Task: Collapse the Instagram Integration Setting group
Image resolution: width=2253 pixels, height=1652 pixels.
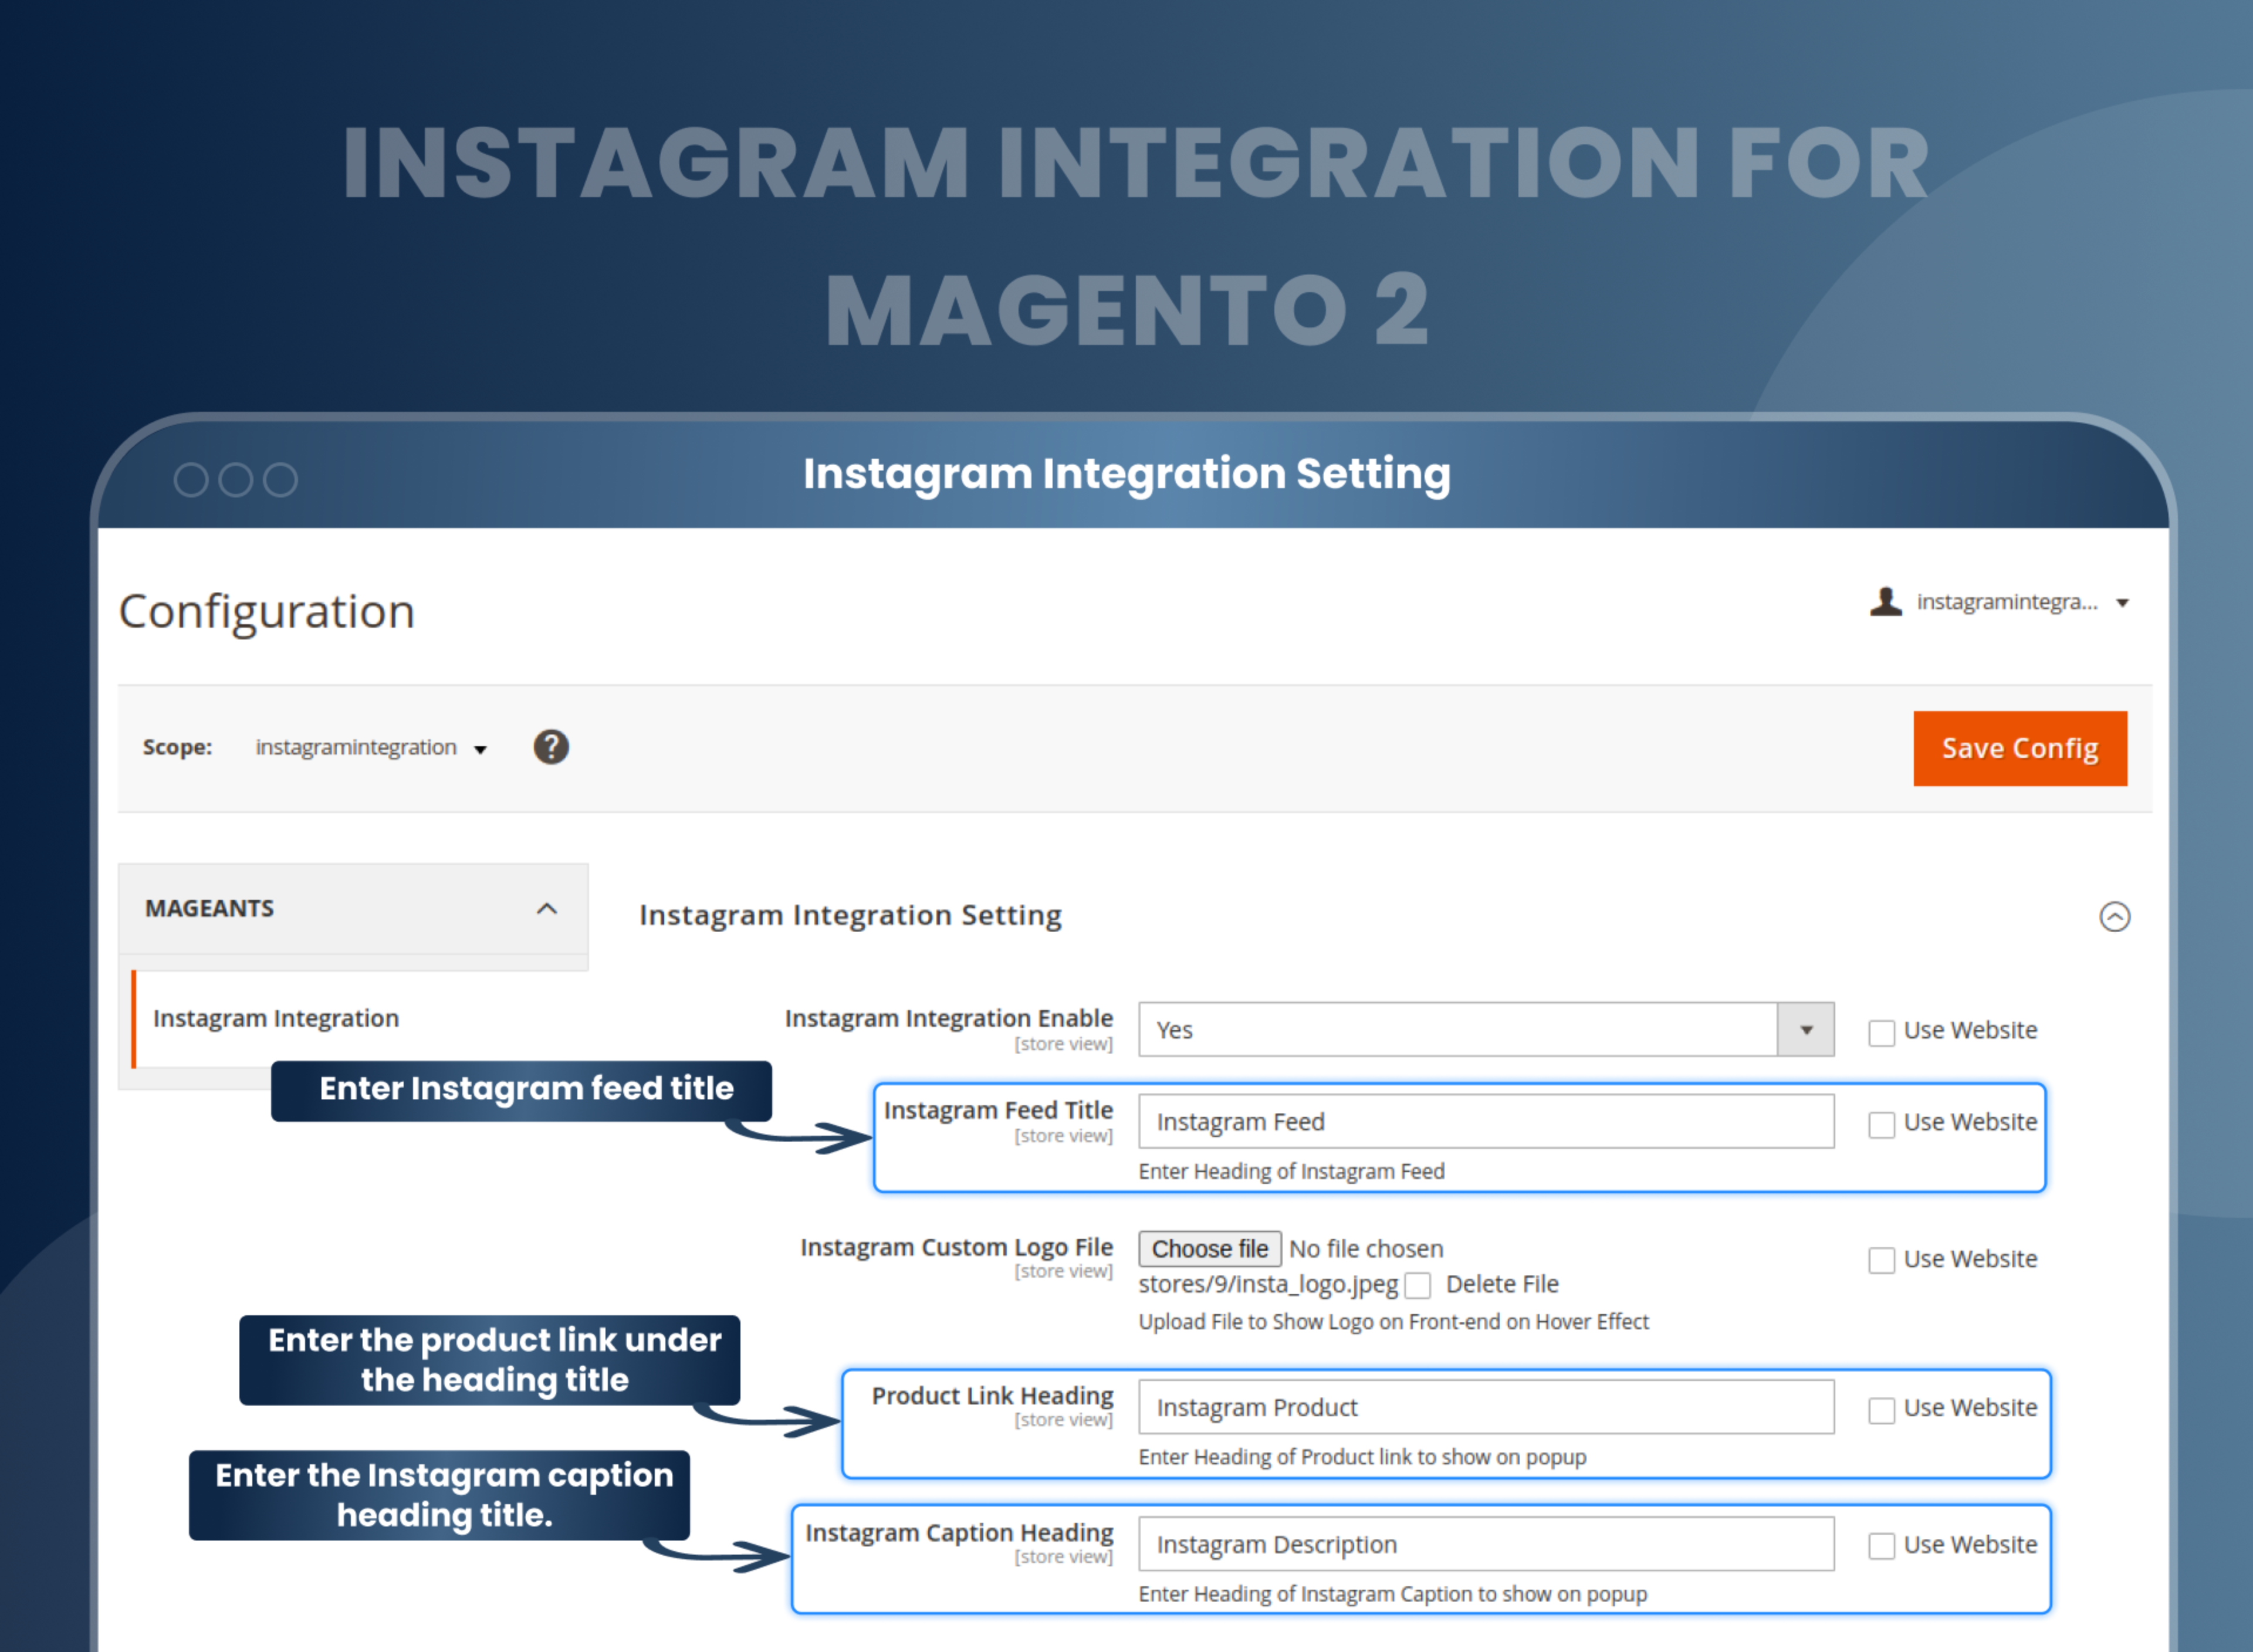Action: pyautogui.click(x=2114, y=916)
